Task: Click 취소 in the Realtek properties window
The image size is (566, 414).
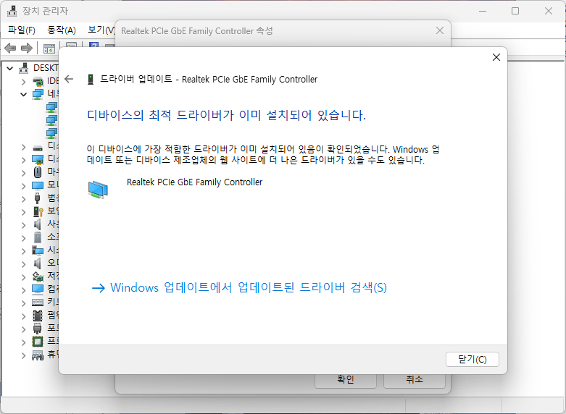Action: coord(414,380)
